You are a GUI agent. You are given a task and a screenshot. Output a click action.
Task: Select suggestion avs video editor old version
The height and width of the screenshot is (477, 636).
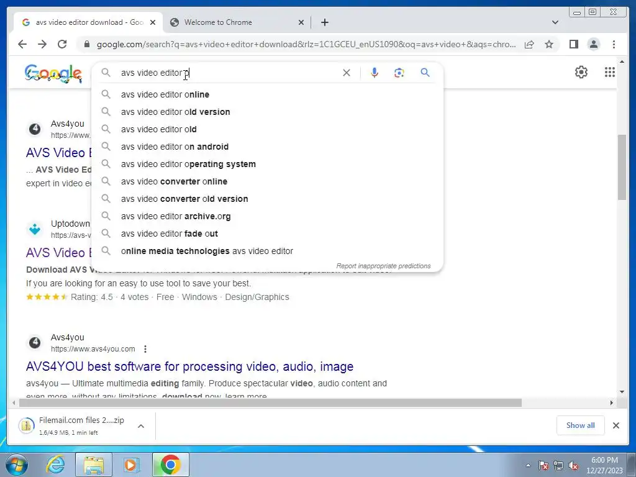click(x=267, y=112)
